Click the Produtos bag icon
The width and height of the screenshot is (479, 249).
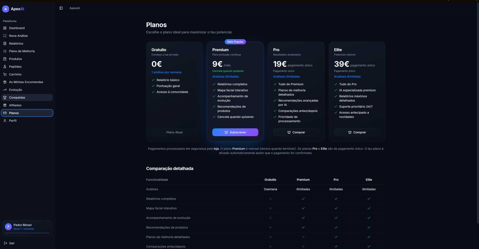click(x=5, y=59)
